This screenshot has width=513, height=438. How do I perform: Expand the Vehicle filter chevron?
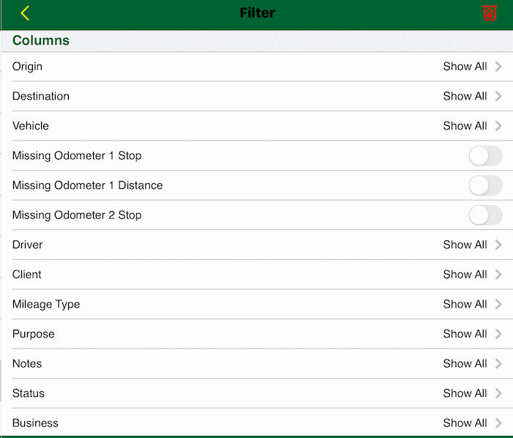click(498, 126)
